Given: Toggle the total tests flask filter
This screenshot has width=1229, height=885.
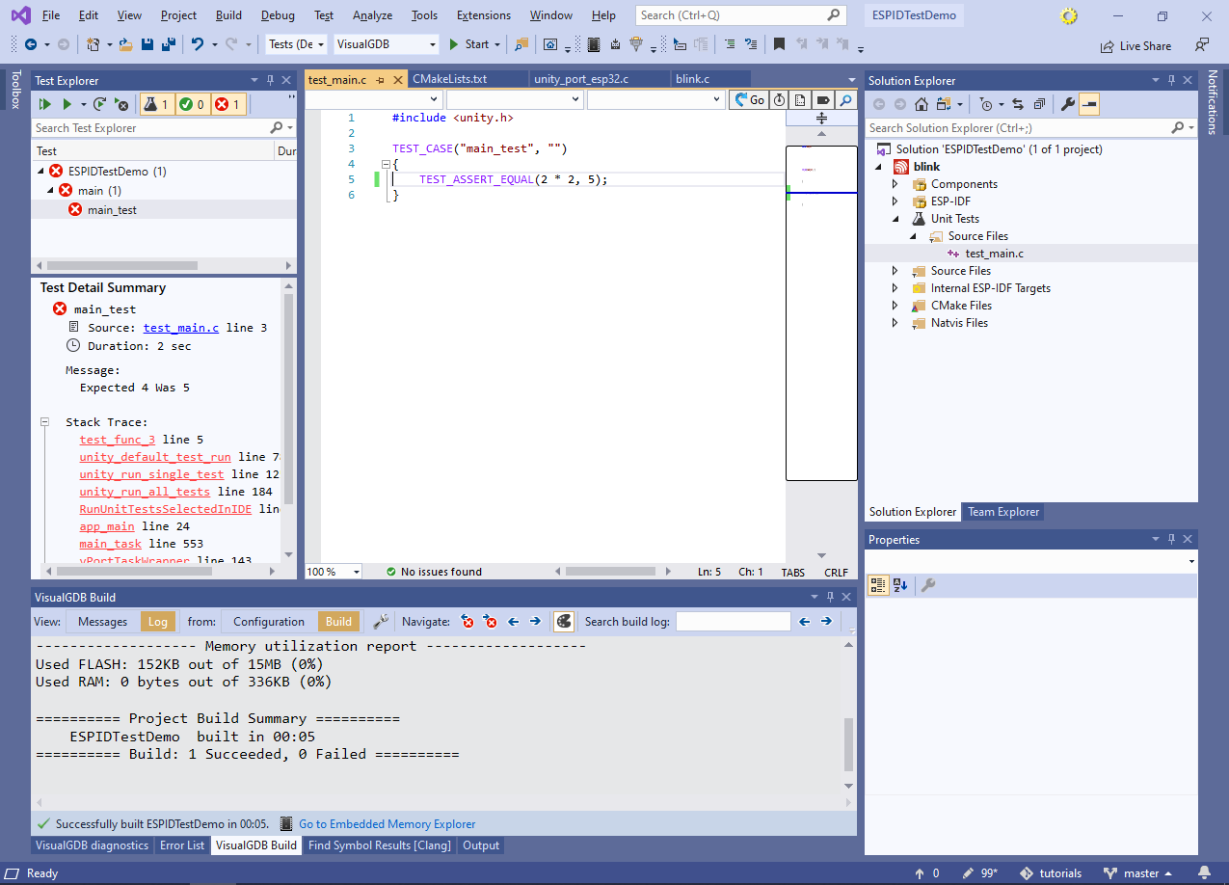Looking at the screenshot, I should pyautogui.click(x=156, y=104).
